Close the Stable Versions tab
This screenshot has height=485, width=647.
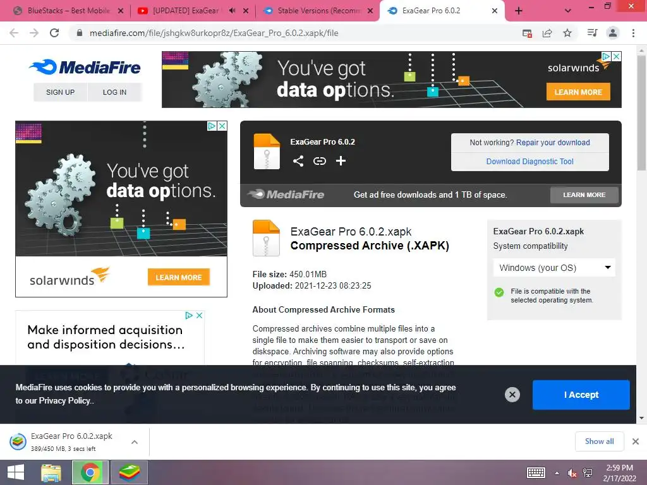(x=370, y=11)
